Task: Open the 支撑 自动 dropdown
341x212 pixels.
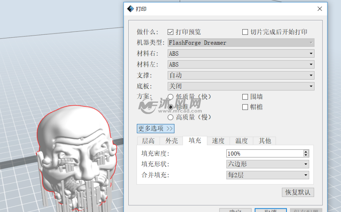Action: click(x=241, y=75)
